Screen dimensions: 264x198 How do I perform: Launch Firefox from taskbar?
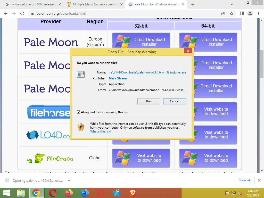[69, 193]
